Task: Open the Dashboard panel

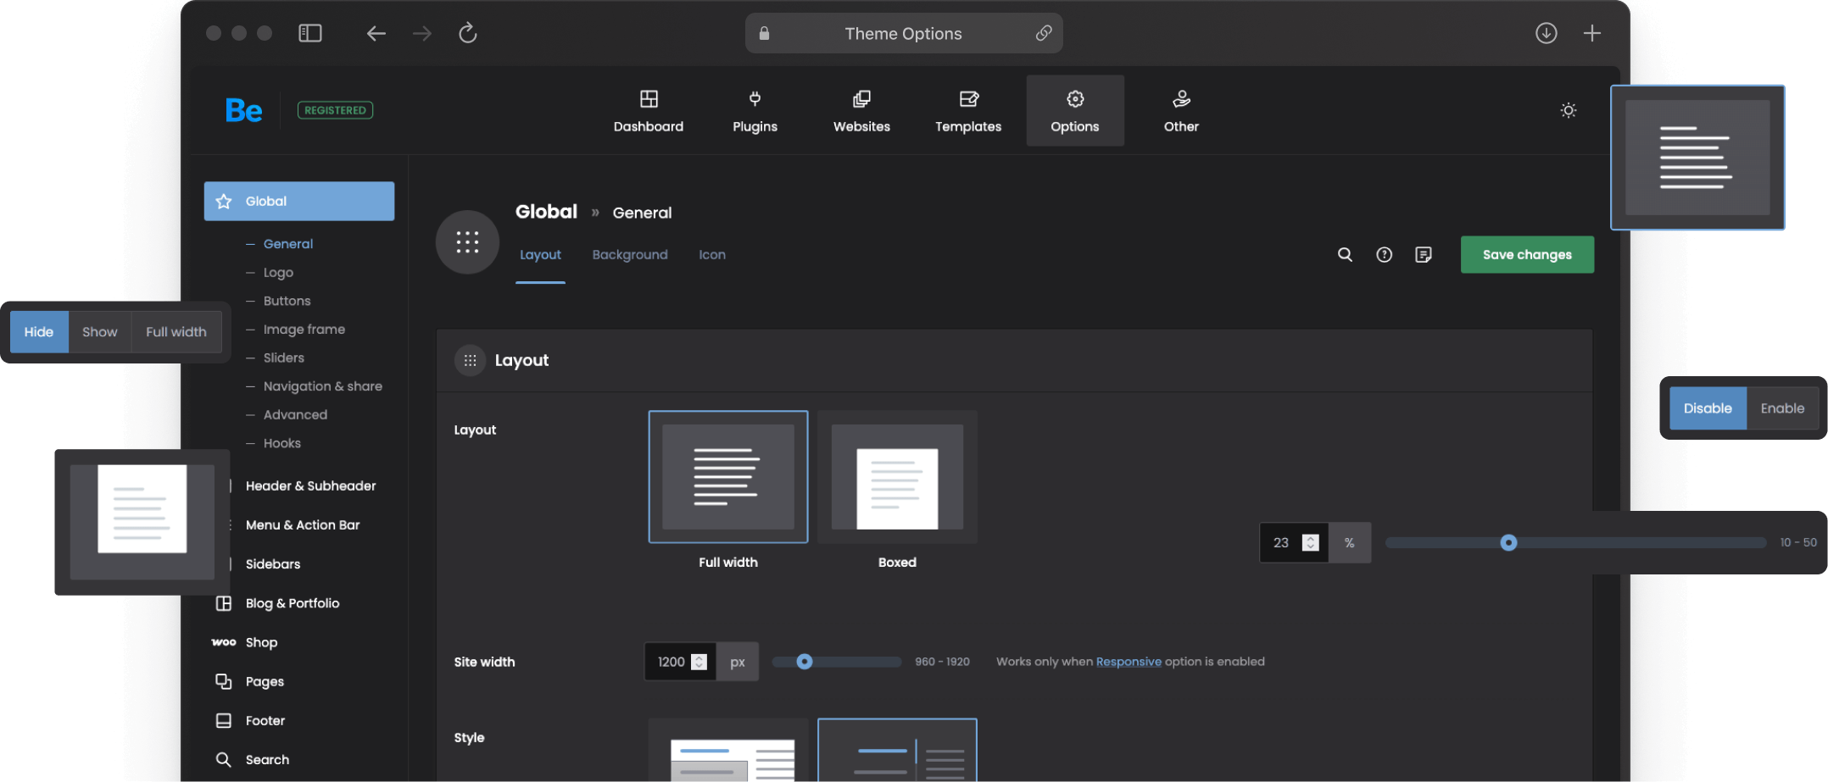Action: click(648, 110)
